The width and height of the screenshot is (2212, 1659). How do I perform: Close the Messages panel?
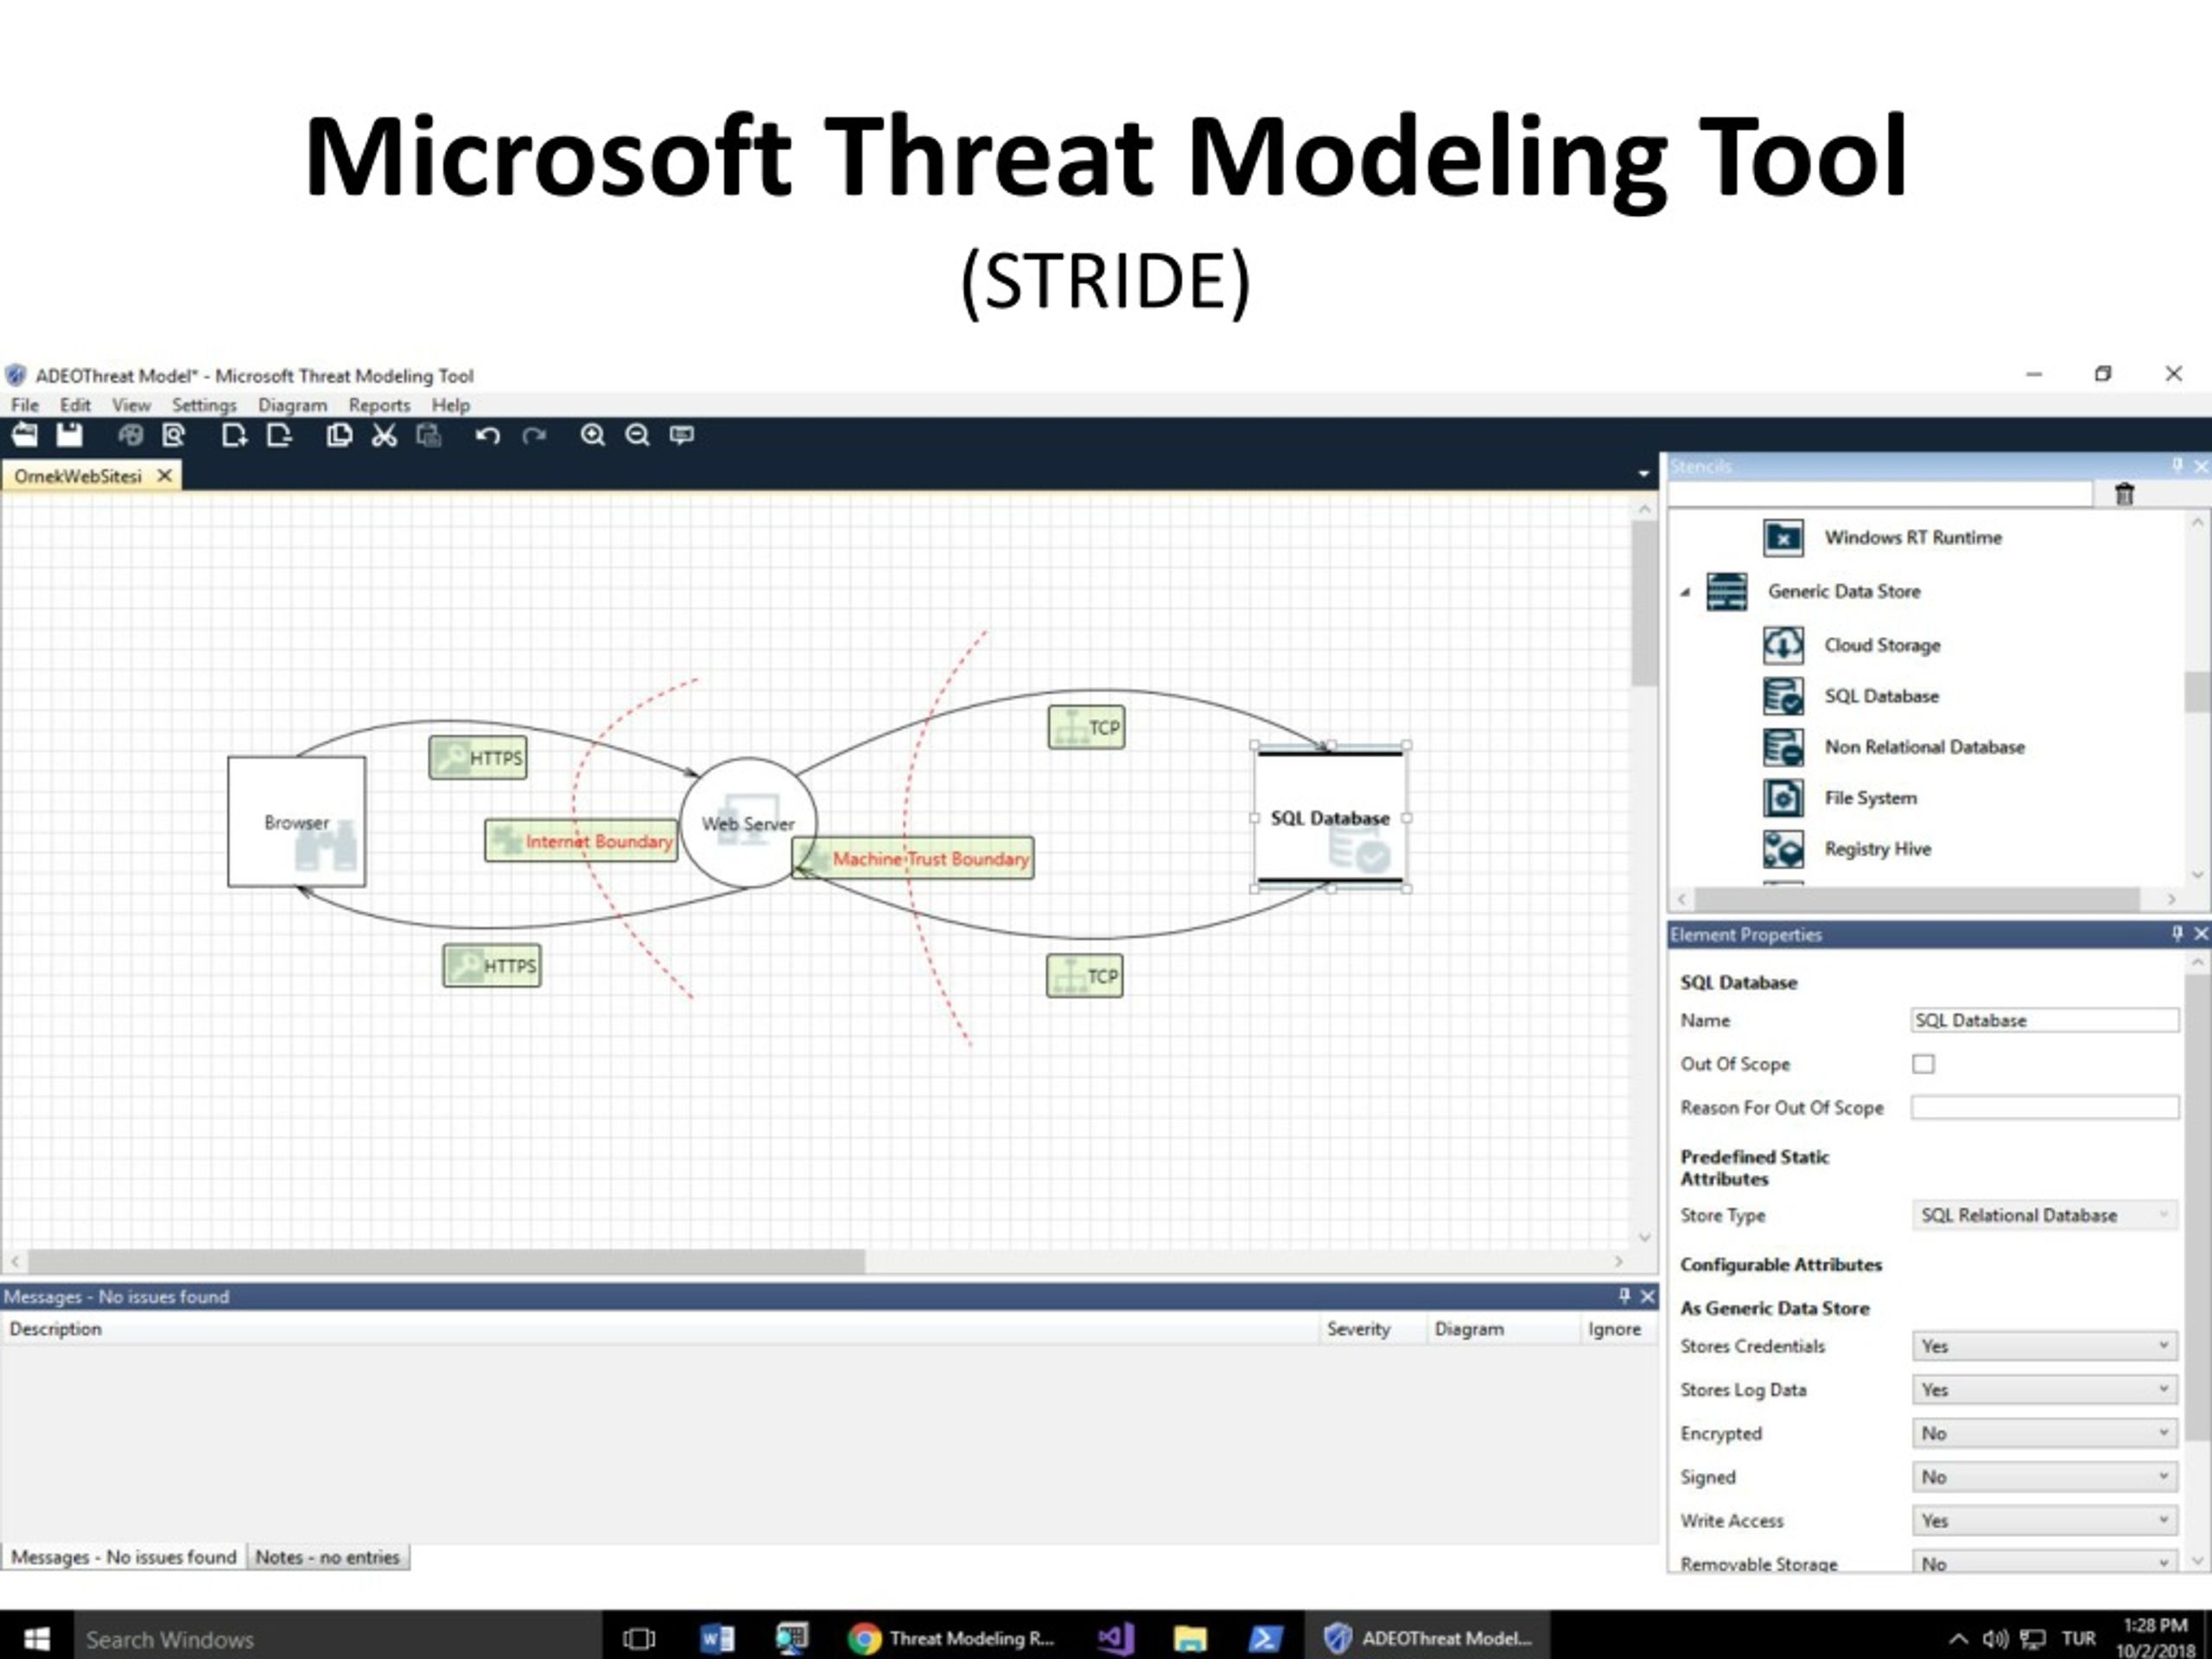point(1647,1297)
